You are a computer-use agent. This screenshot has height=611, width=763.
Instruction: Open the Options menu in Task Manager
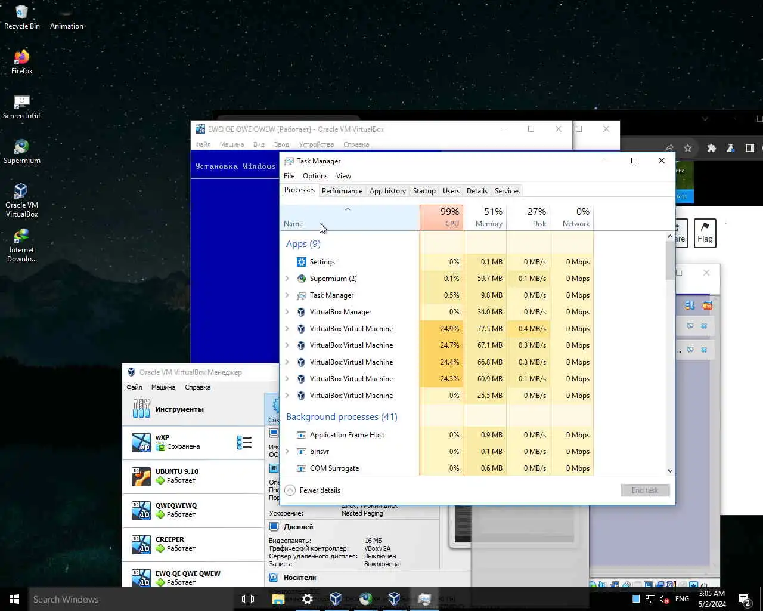(x=315, y=176)
